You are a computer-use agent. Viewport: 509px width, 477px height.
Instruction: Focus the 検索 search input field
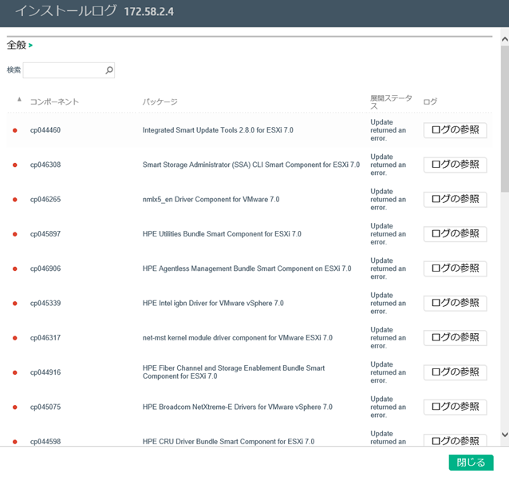point(69,70)
